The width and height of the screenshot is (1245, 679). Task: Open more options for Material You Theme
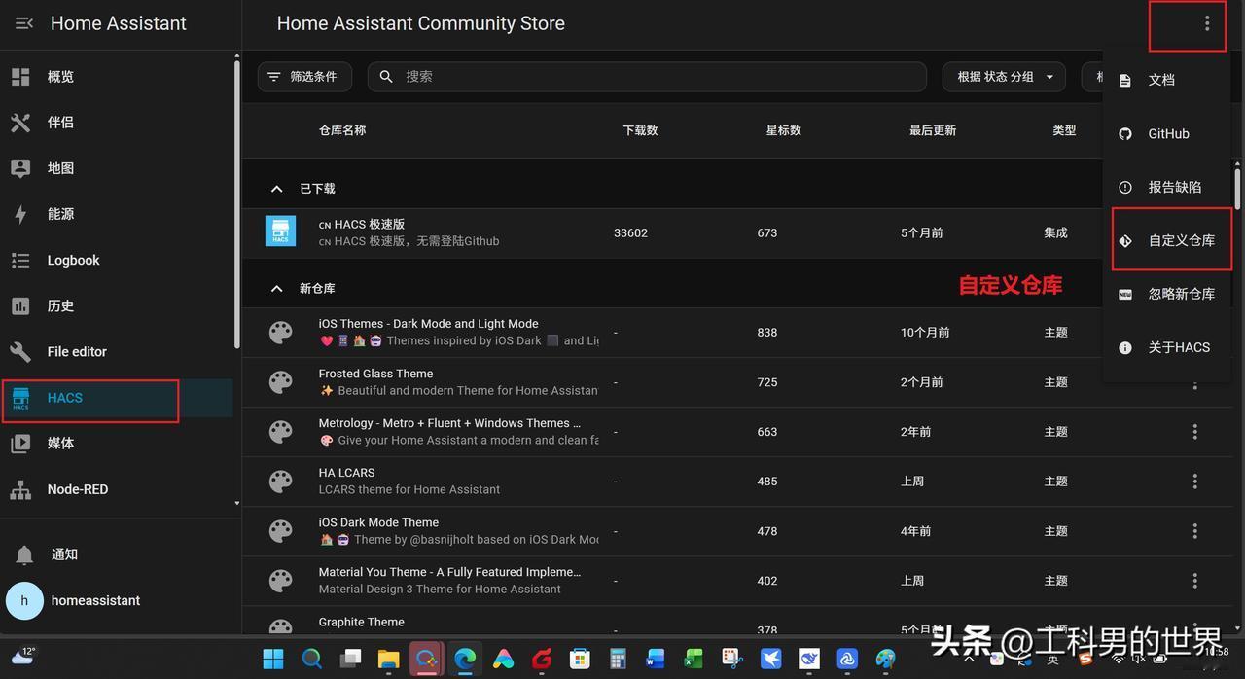pos(1195,581)
